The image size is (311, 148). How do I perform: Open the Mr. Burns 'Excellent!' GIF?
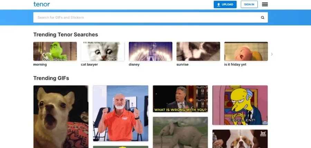click(240, 105)
